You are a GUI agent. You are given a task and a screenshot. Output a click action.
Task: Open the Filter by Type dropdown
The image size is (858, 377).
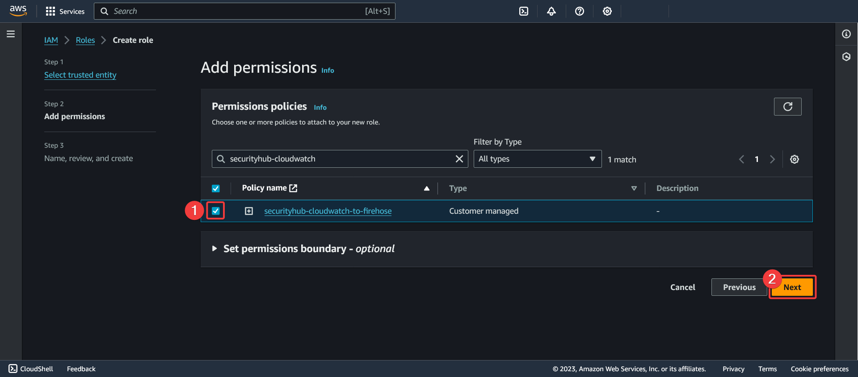pos(538,159)
